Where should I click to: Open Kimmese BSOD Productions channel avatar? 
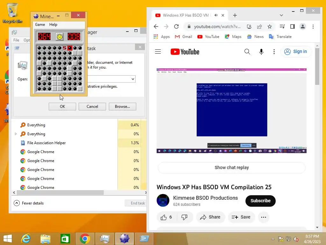pos(163,200)
